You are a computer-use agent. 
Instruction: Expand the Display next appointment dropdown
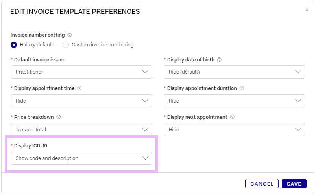[x=234, y=129]
